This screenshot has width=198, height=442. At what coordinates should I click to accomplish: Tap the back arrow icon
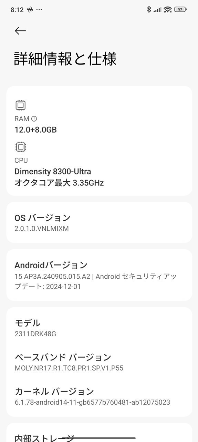20,31
